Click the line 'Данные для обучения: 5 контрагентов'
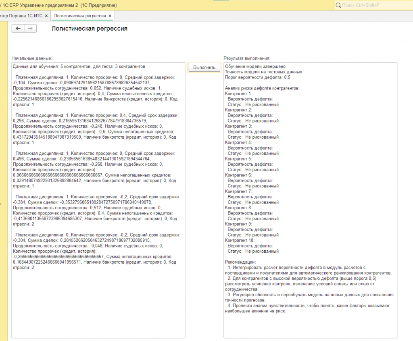The image size is (413, 341). tap(79, 67)
